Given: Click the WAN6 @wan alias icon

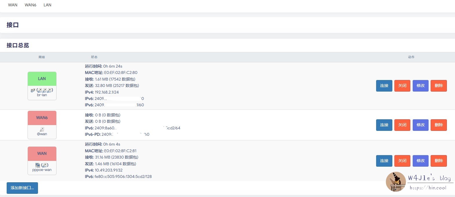Looking at the screenshot, I should [42, 129].
